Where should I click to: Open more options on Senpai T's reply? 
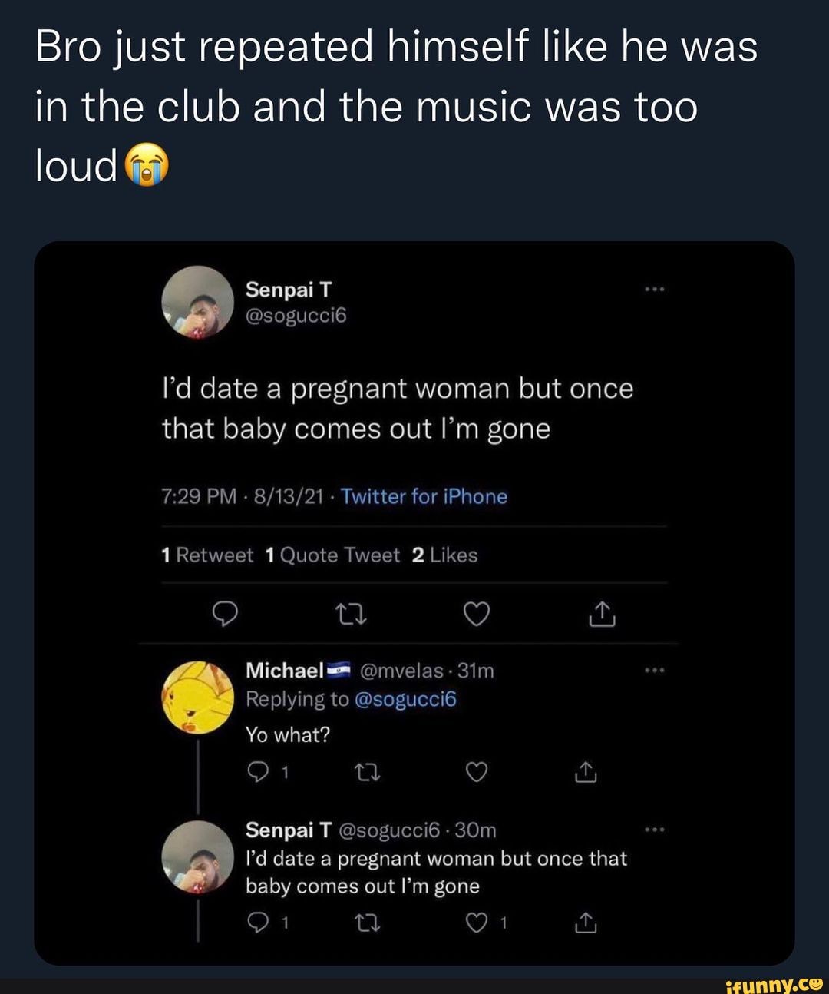coord(654,830)
